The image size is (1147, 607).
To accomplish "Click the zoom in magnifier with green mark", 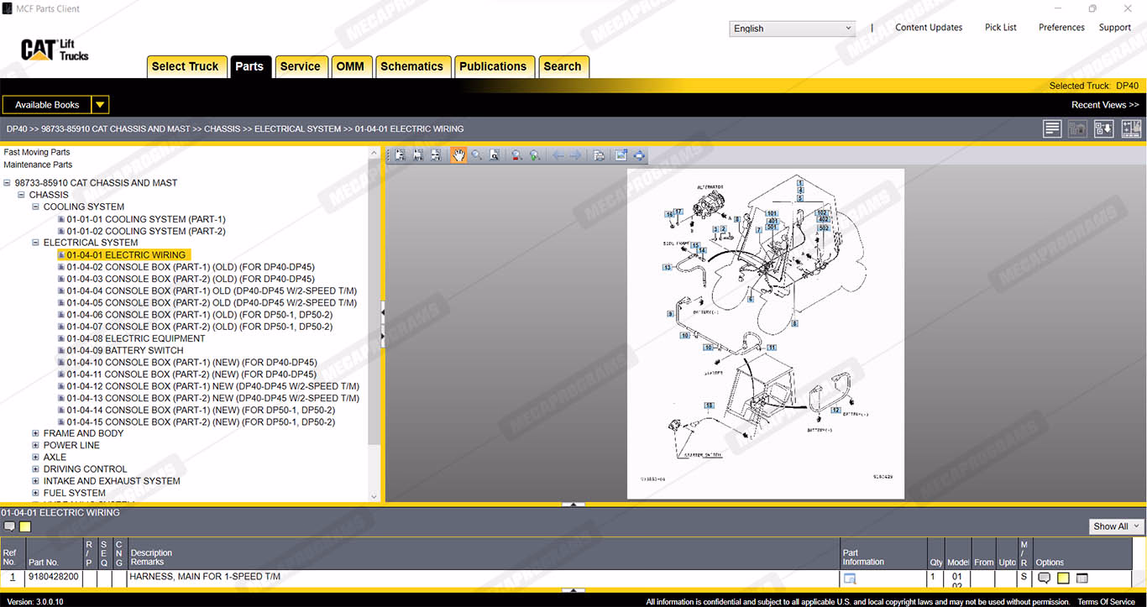I will [x=534, y=155].
